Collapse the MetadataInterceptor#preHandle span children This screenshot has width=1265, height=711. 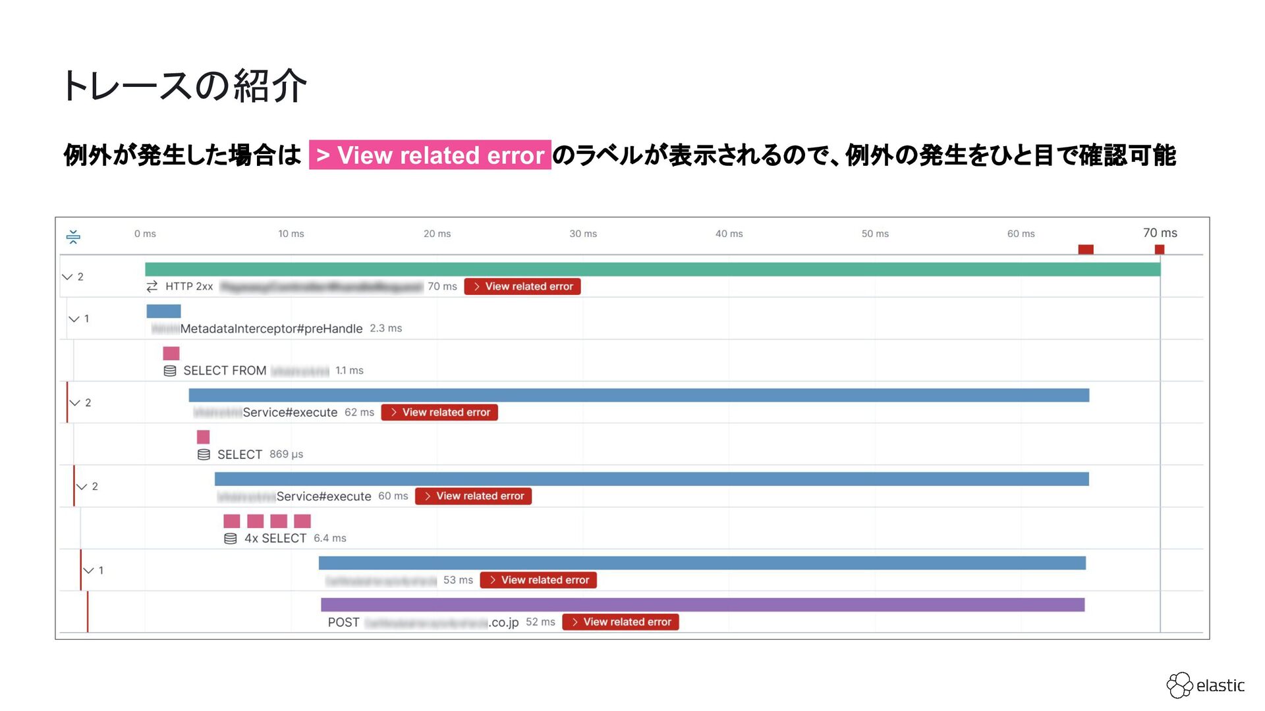pos(74,319)
